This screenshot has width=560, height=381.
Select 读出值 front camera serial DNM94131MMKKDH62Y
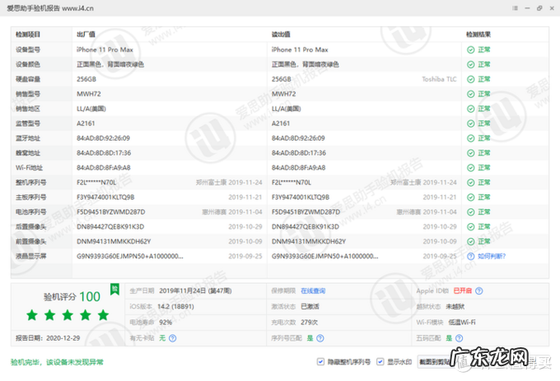[x=309, y=241]
